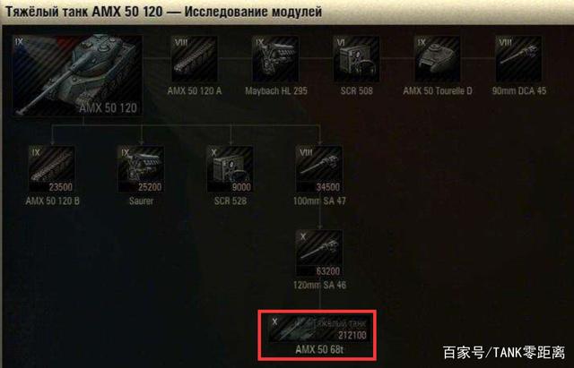Click the 23500 cost on AMX 50 120 B
The image size is (574, 368).
(x=61, y=187)
